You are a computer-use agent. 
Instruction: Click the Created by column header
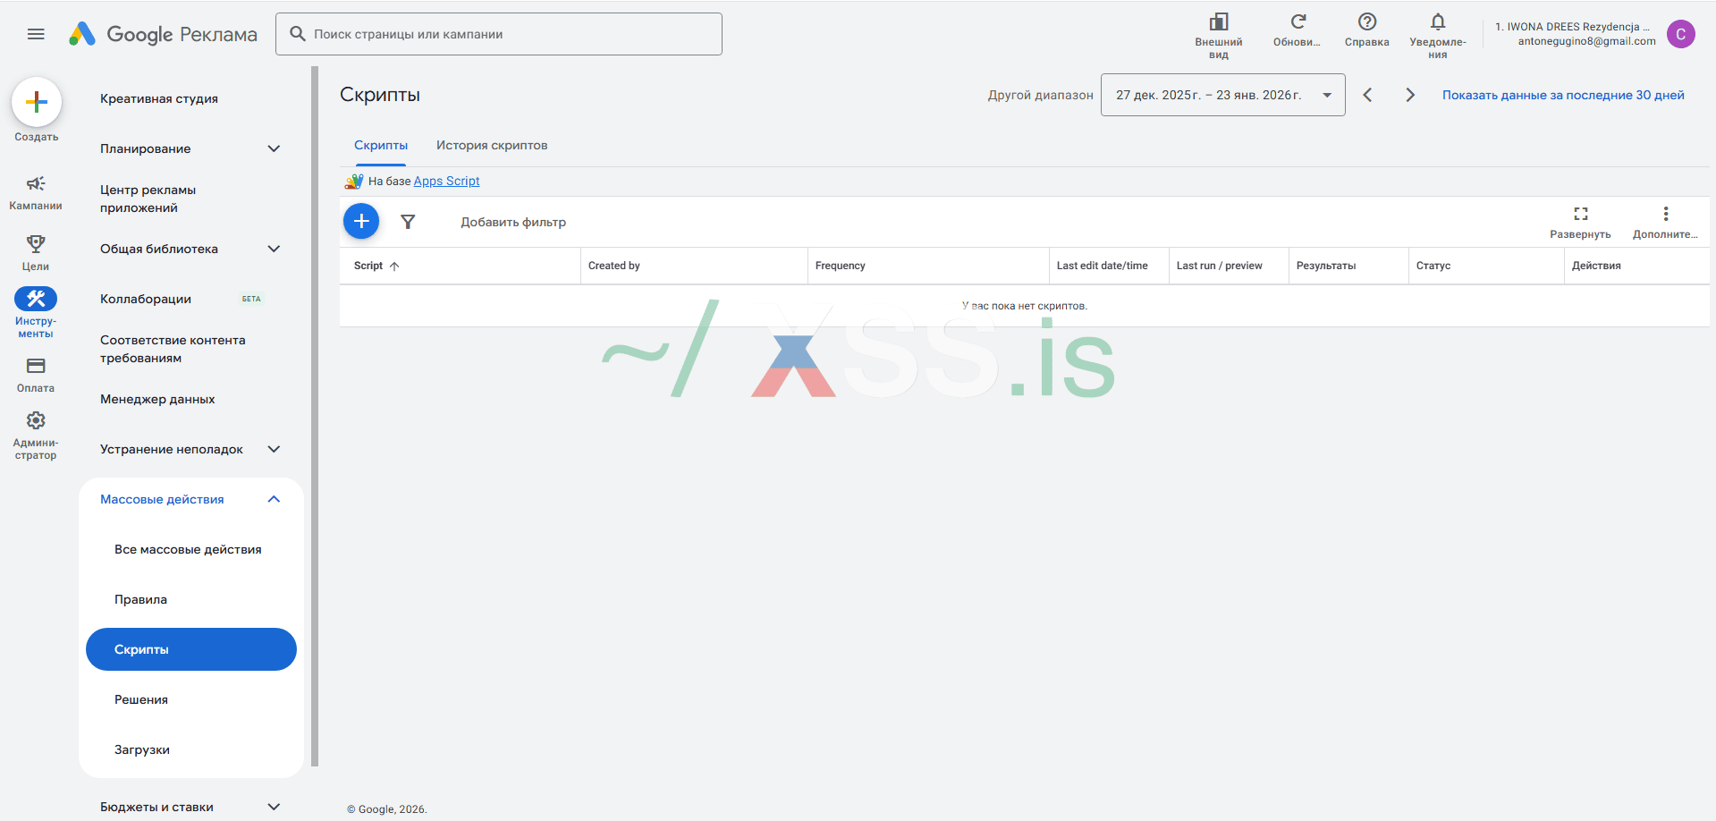pyautogui.click(x=614, y=266)
